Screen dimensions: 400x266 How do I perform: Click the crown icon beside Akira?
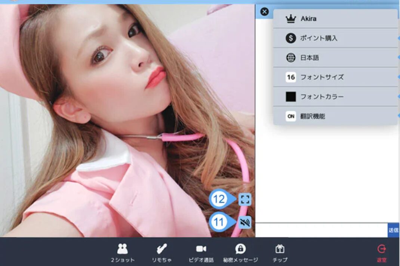point(290,19)
